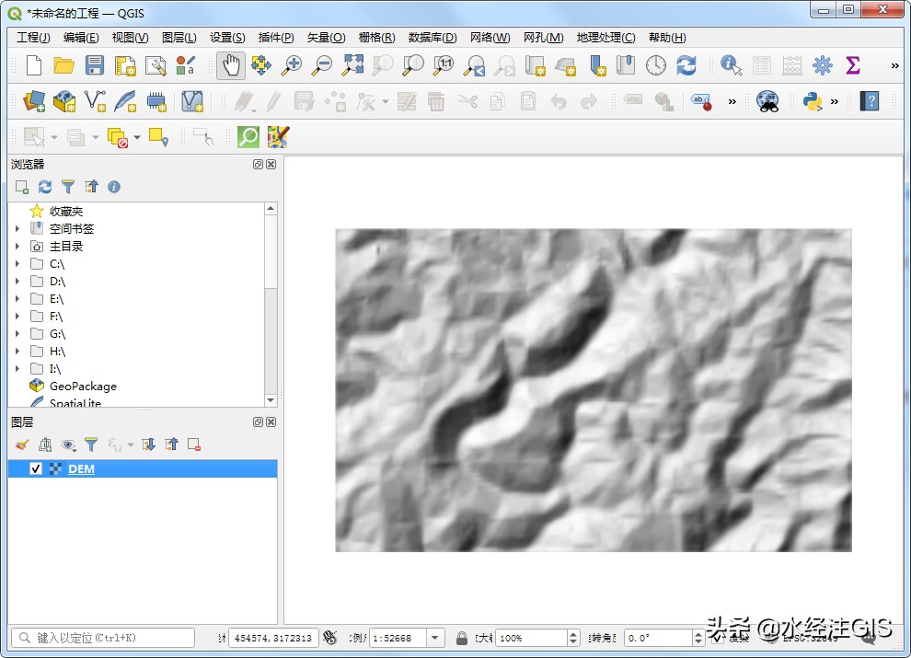Toggle the scale lock padlock
The width and height of the screenshot is (911, 658).
click(x=462, y=638)
